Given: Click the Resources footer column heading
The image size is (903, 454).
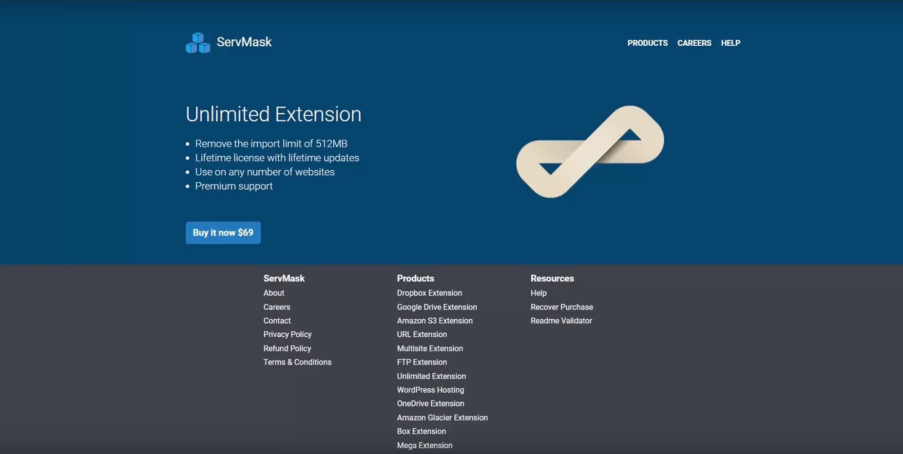Looking at the screenshot, I should pyautogui.click(x=552, y=278).
